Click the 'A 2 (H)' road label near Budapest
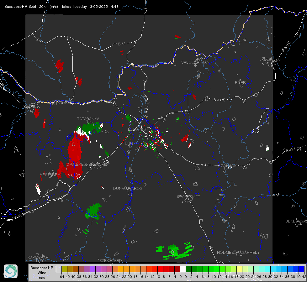307x282 pixels. click(147, 107)
